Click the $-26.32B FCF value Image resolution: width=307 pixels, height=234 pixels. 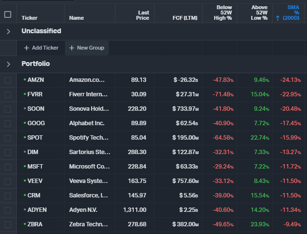tap(186, 80)
